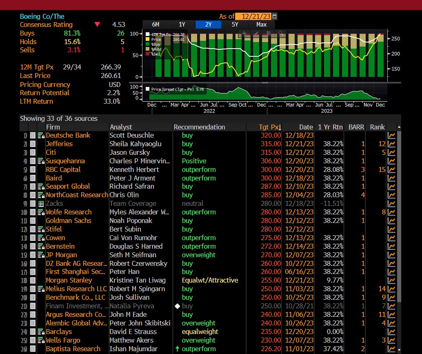Open the document icon in RBC Capital row
This screenshot has height=354, width=422.
coord(33,169)
